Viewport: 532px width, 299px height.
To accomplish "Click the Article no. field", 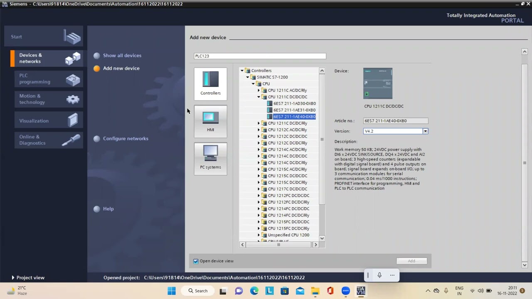I will point(396,120).
